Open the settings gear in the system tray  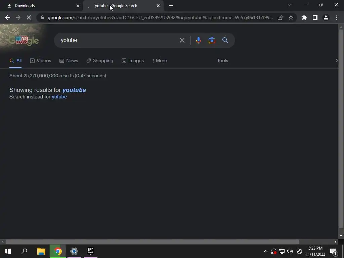pyautogui.click(x=299, y=251)
